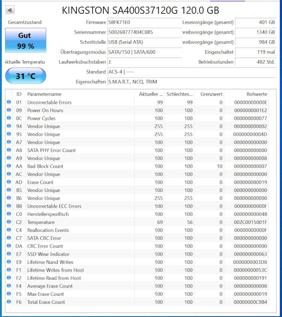Click the ID column header

pyautogui.click(x=19, y=94)
